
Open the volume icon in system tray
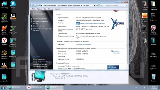[145, 88]
